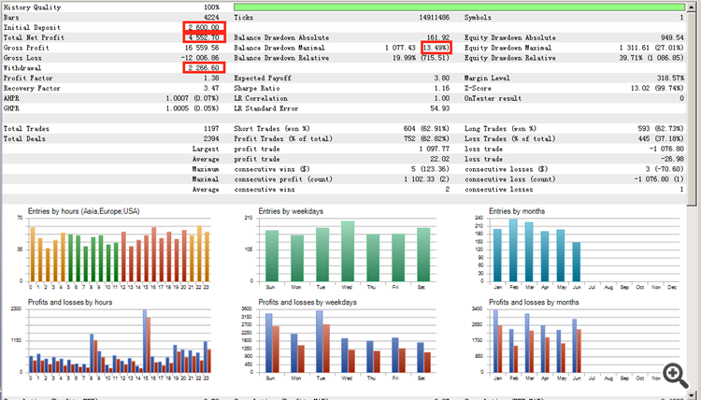Click 'Profits and losses by months' title
The image size is (701, 400).
[x=534, y=302]
